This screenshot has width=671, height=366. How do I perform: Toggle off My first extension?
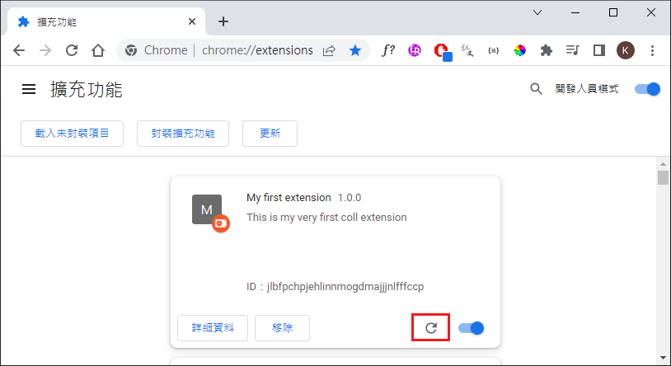click(x=471, y=328)
